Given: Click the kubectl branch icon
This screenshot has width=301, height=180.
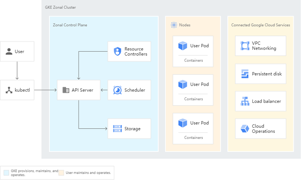Looking at the screenshot, I should click(x=9, y=90).
